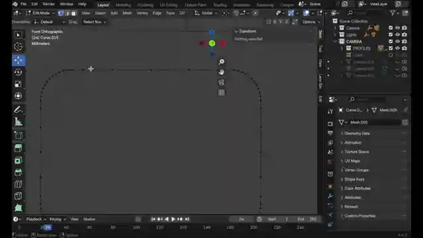Open the Edit Mode dropdown
This screenshot has height=238, width=423.
pos(41,13)
